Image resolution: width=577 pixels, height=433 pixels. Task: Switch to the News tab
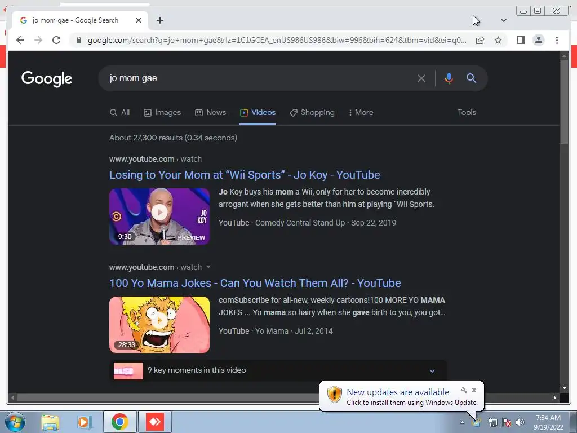[x=211, y=113]
